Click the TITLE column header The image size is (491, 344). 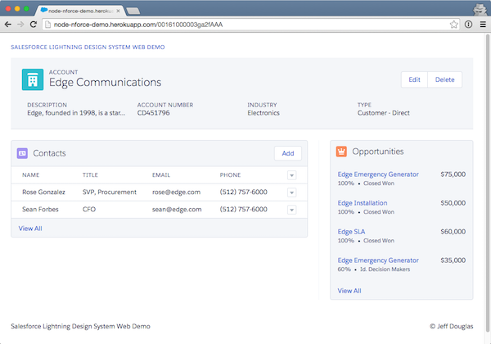[90, 174]
